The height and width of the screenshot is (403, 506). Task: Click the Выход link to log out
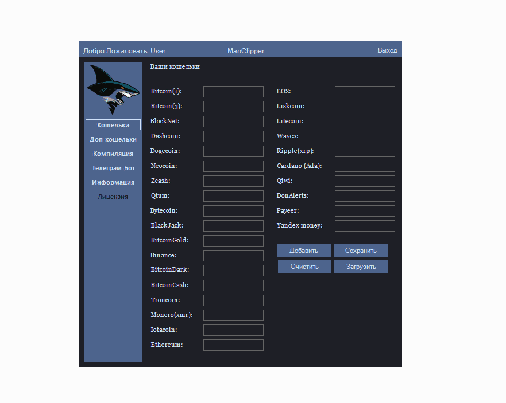coord(388,50)
